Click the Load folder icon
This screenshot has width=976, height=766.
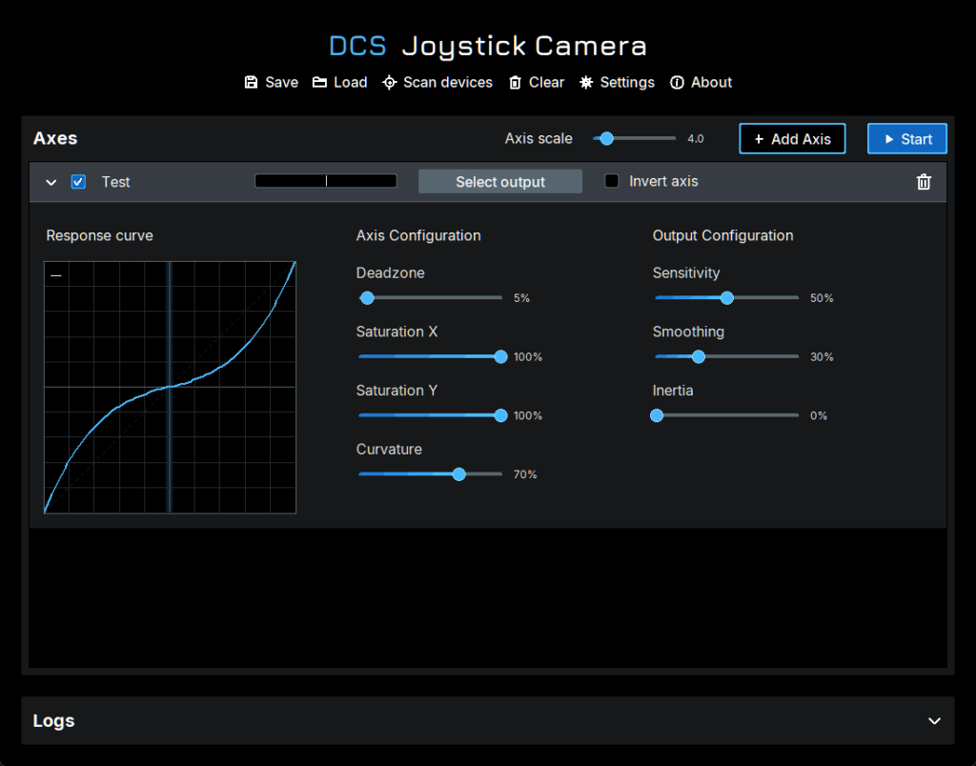[x=319, y=82]
